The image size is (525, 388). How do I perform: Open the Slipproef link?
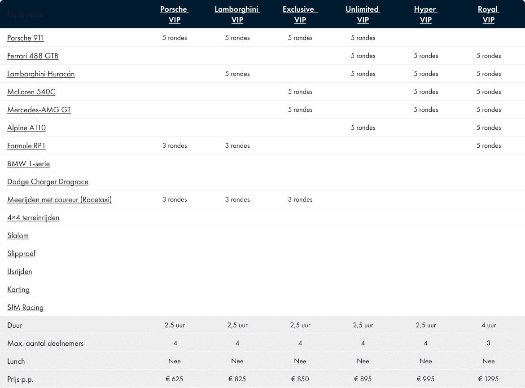pyautogui.click(x=22, y=254)
